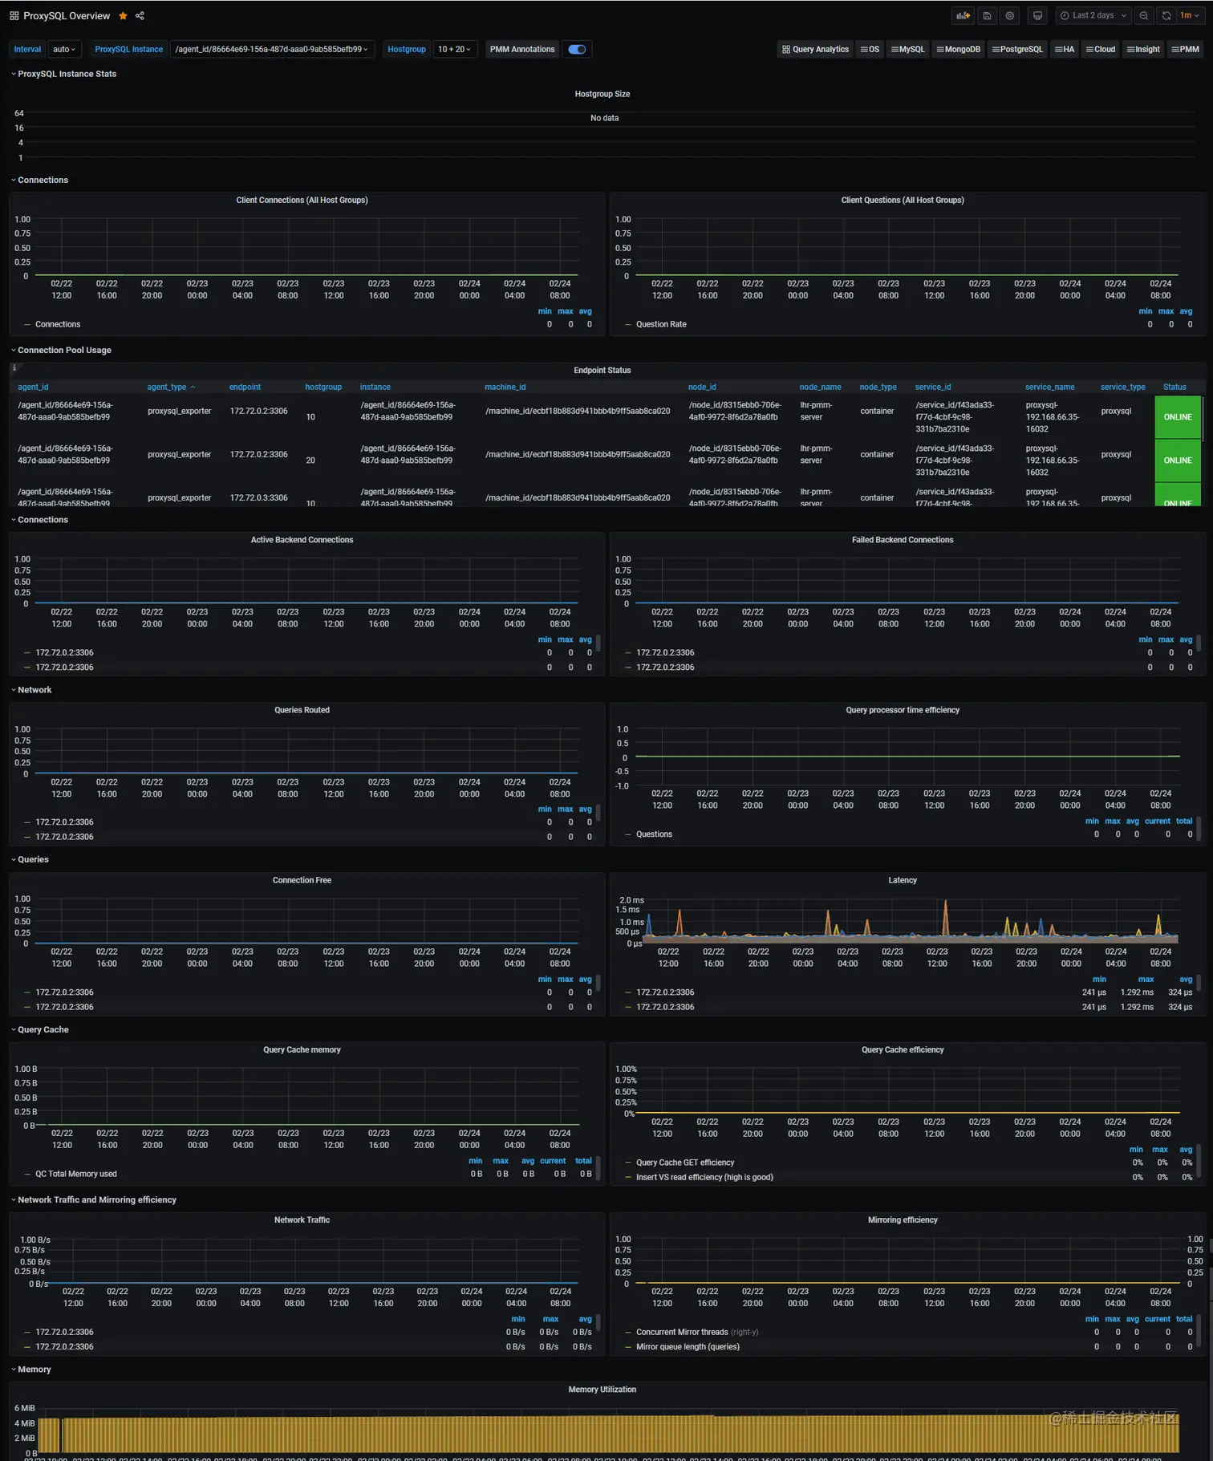Open the Cloud dashboards menu

tap(1101, 49)
